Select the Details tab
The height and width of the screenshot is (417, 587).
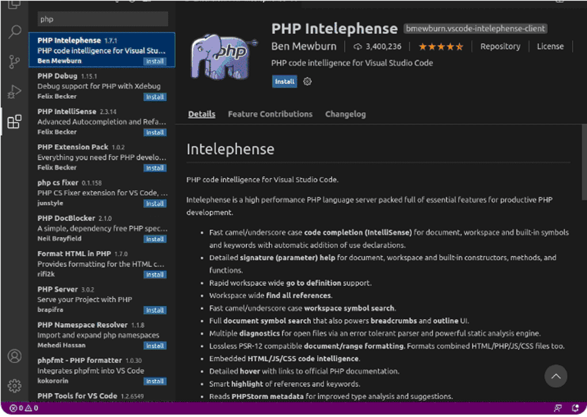click(201, 113)
